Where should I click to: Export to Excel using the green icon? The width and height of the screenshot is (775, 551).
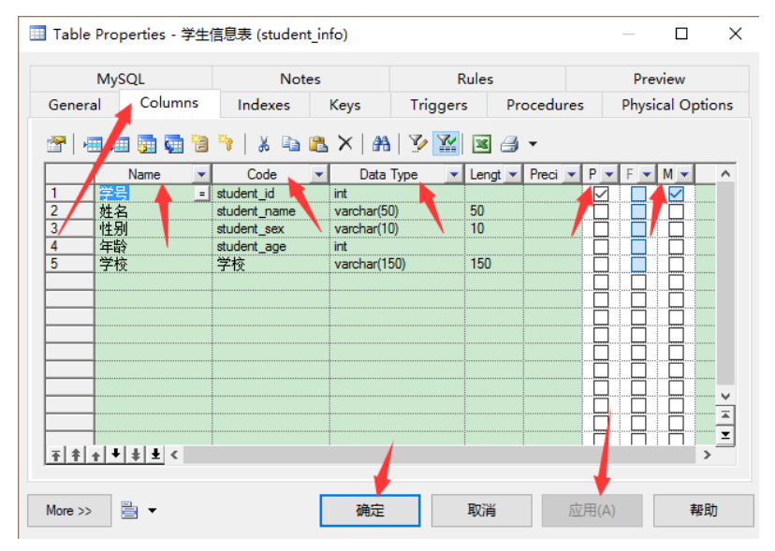coord(481,144)
